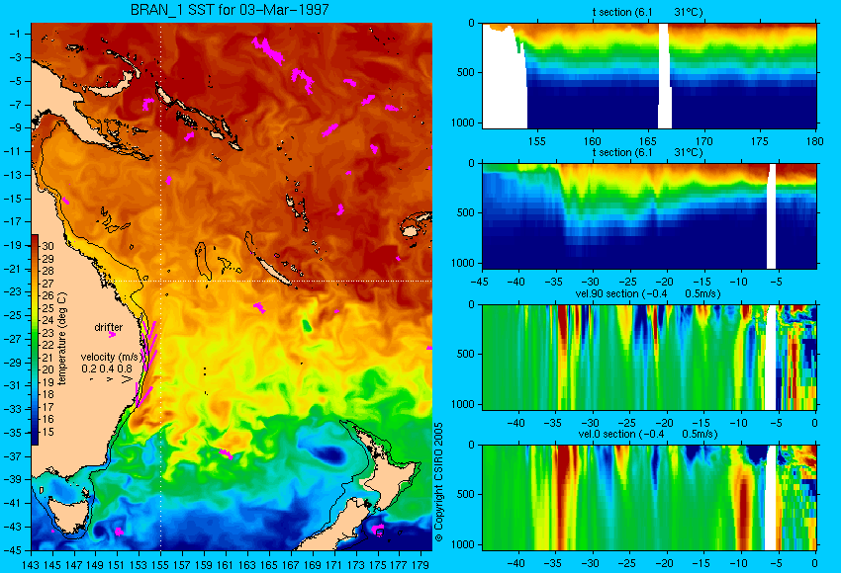Click the -45 latitude tick on the map axis
The width and height of the screenshot is (841, 573).
tap(14, 550)
